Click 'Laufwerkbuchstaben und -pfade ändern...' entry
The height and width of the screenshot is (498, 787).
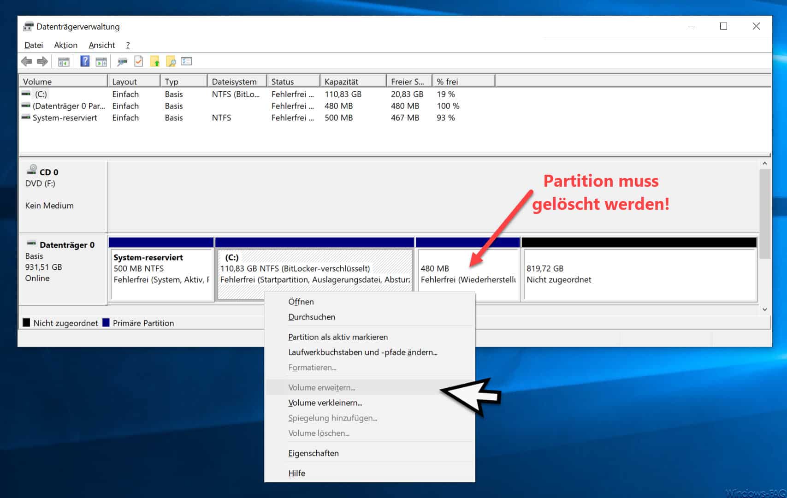point(362,352)
